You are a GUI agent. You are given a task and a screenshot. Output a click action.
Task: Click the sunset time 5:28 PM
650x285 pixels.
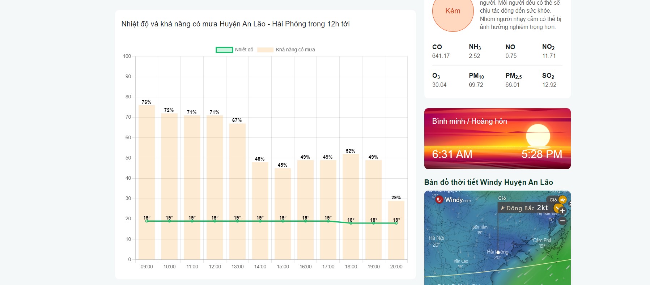pos(542,154)
